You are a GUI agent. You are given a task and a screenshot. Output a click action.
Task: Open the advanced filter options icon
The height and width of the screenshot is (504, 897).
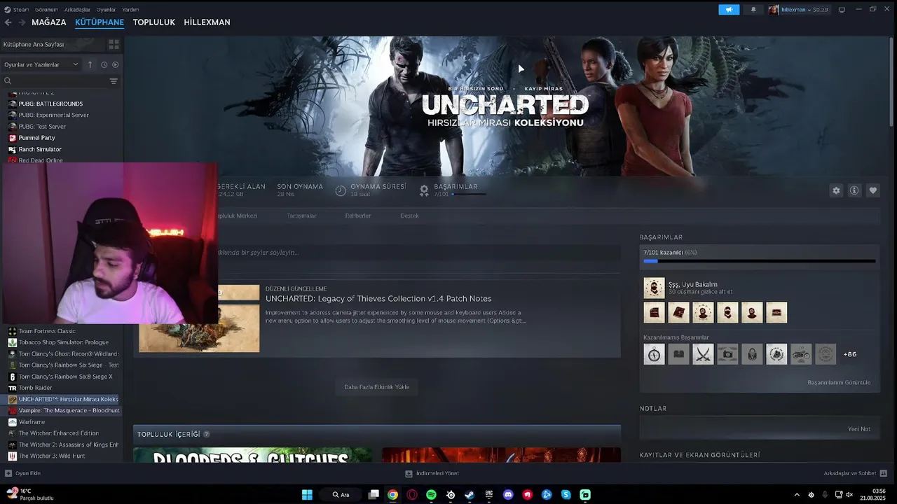(x=114, y=81)
